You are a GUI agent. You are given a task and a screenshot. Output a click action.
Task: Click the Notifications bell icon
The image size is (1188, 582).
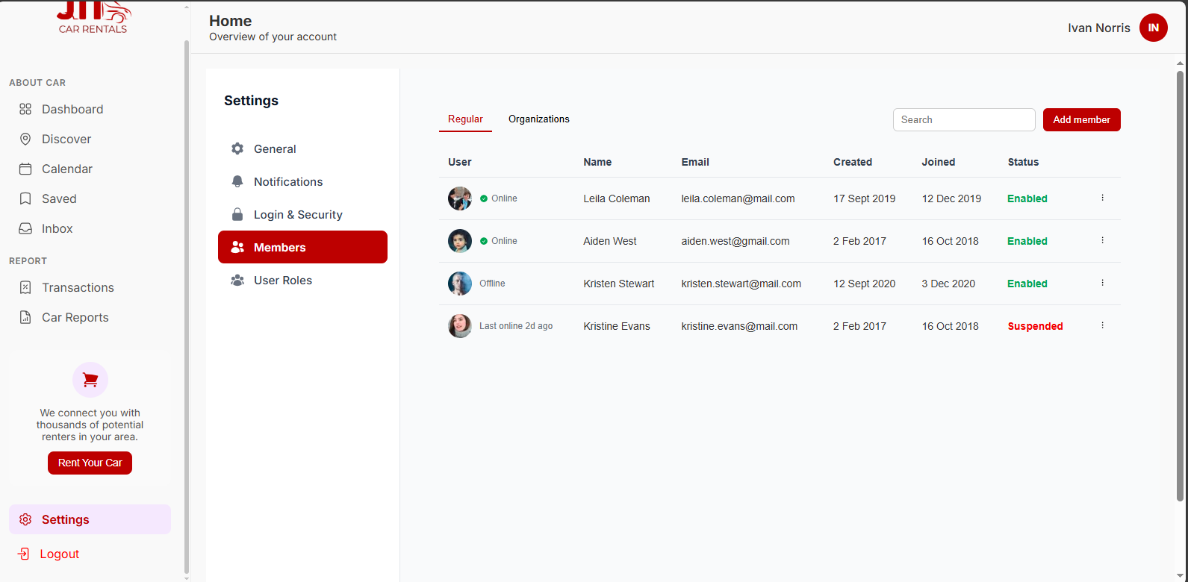click(237, 181)
